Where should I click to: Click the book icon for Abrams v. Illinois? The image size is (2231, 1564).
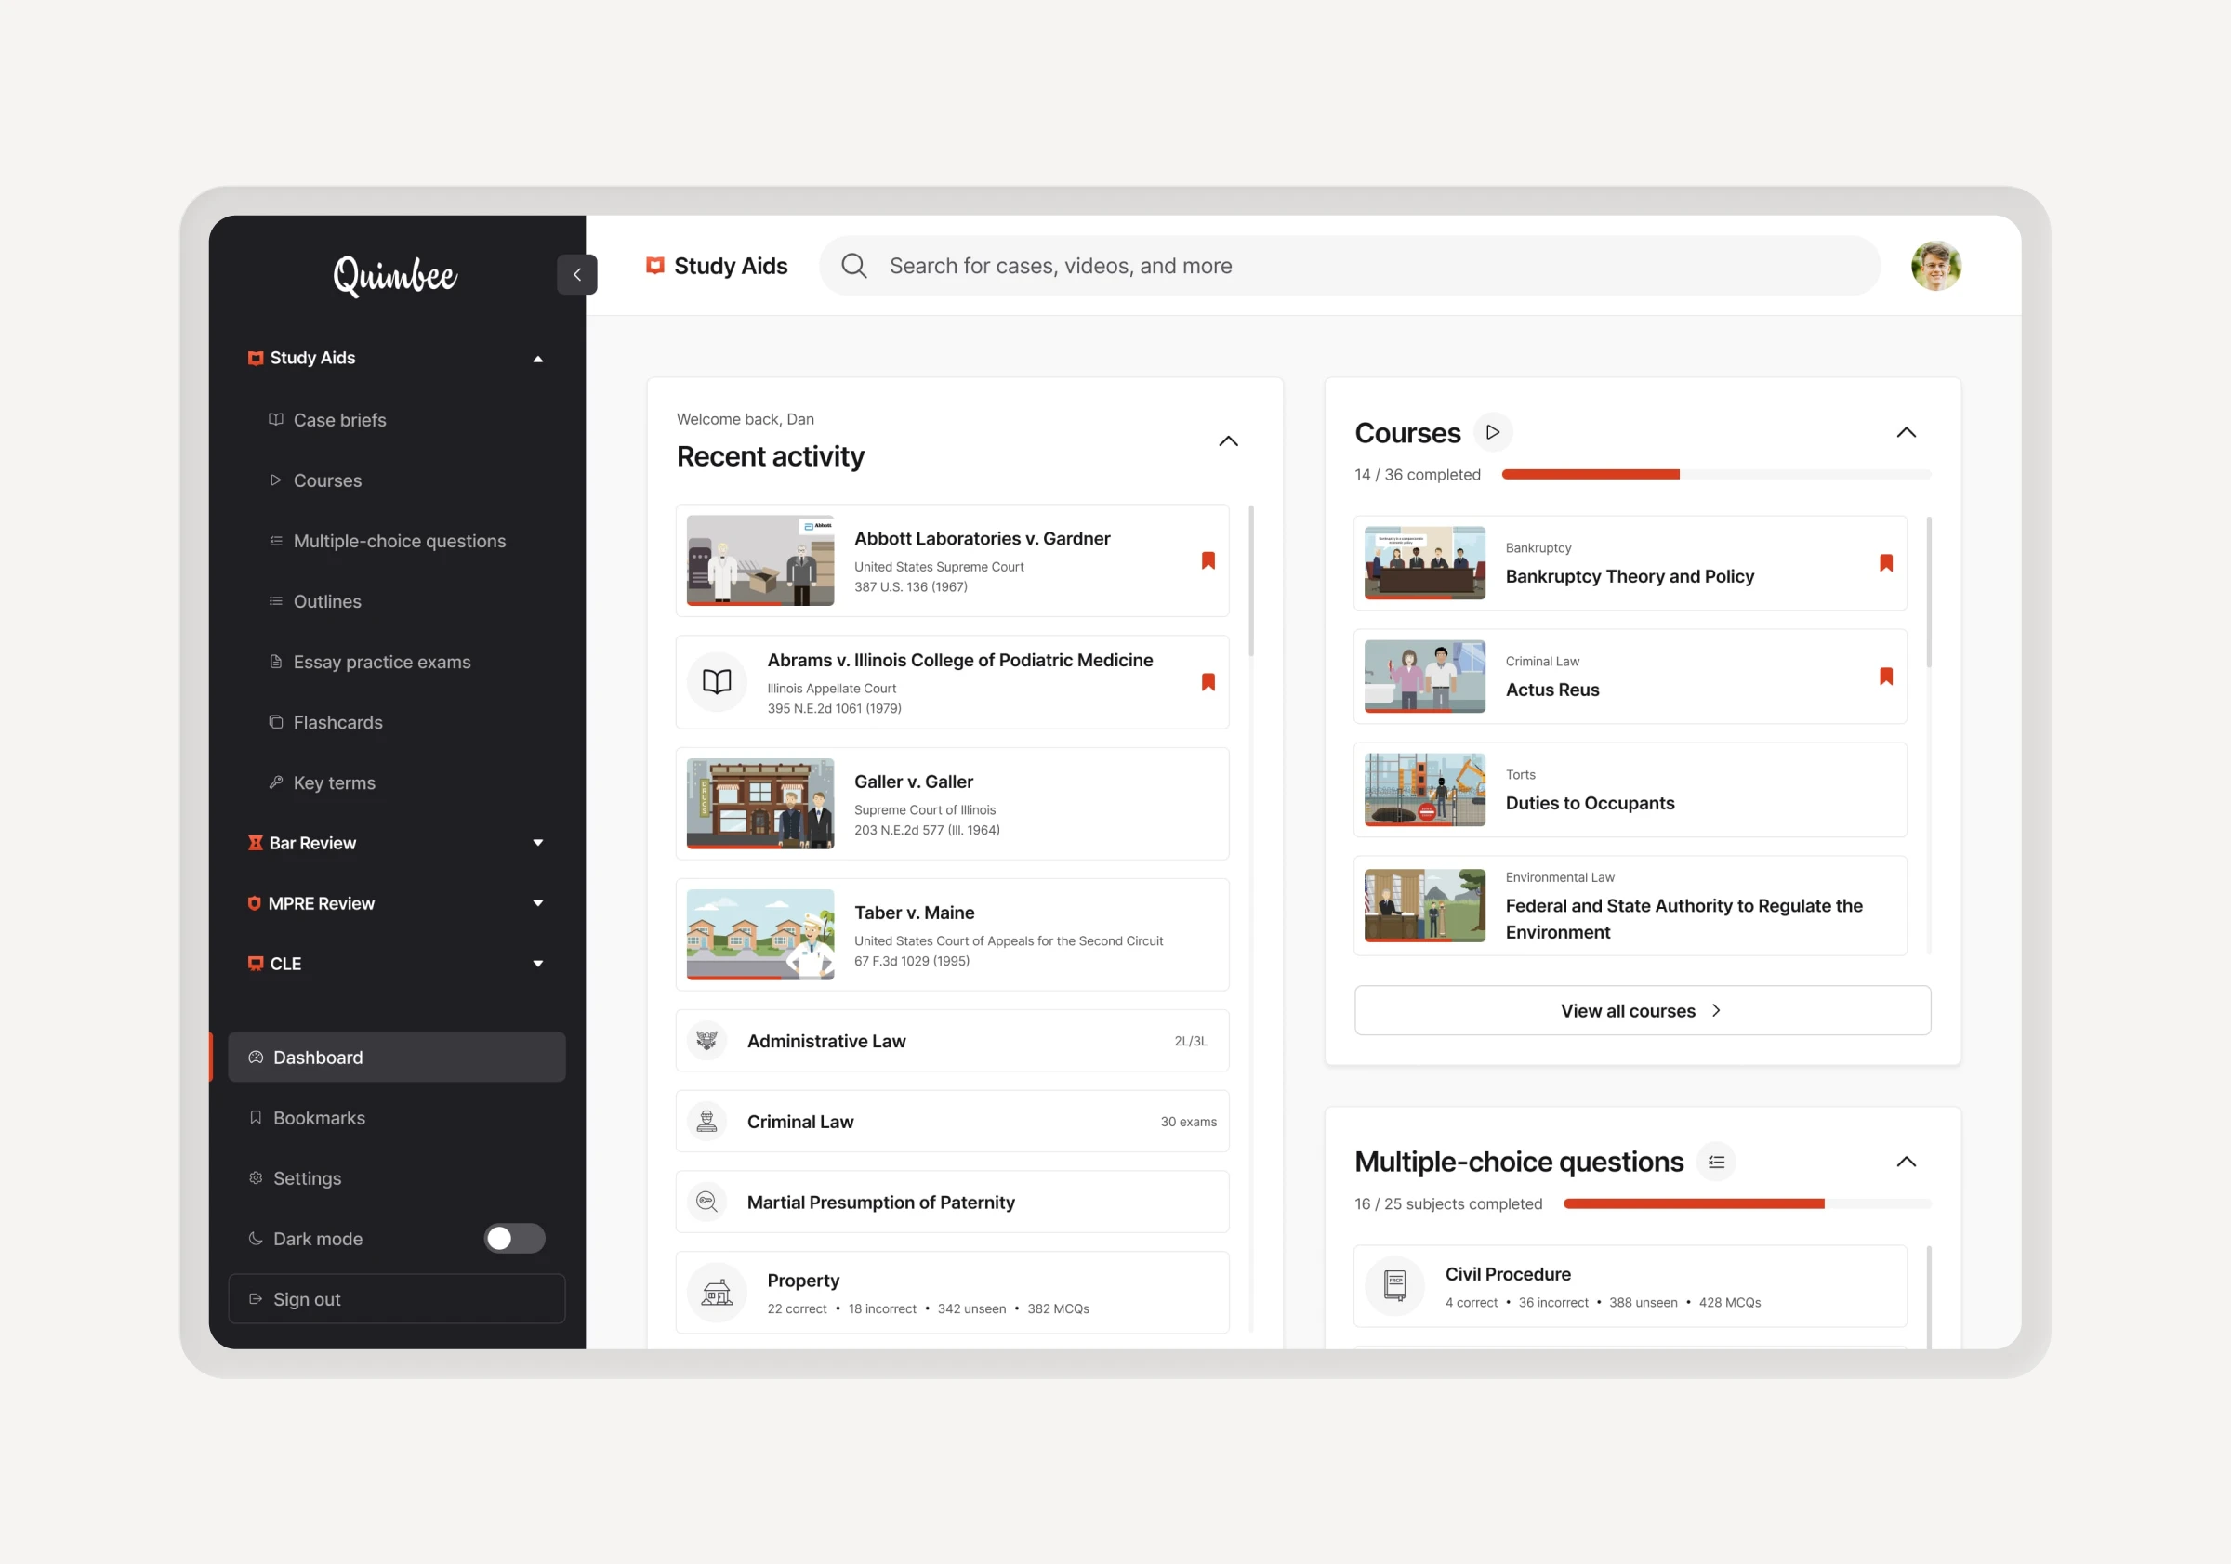pos(716,682)
